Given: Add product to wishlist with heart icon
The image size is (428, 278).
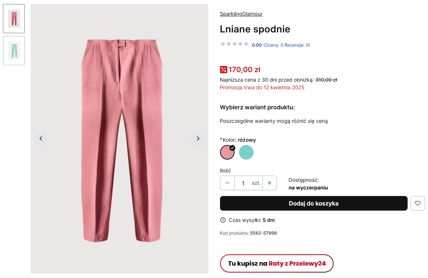Looking at the screenshot, I should coord(417,203).
